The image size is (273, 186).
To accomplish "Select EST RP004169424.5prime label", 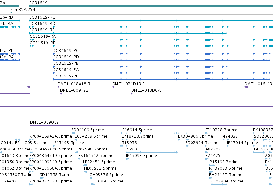I will (x=51, y=136).
